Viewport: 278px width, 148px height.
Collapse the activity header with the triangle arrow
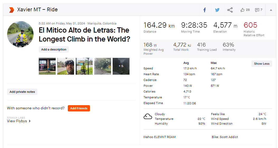[x=271, y=10]
